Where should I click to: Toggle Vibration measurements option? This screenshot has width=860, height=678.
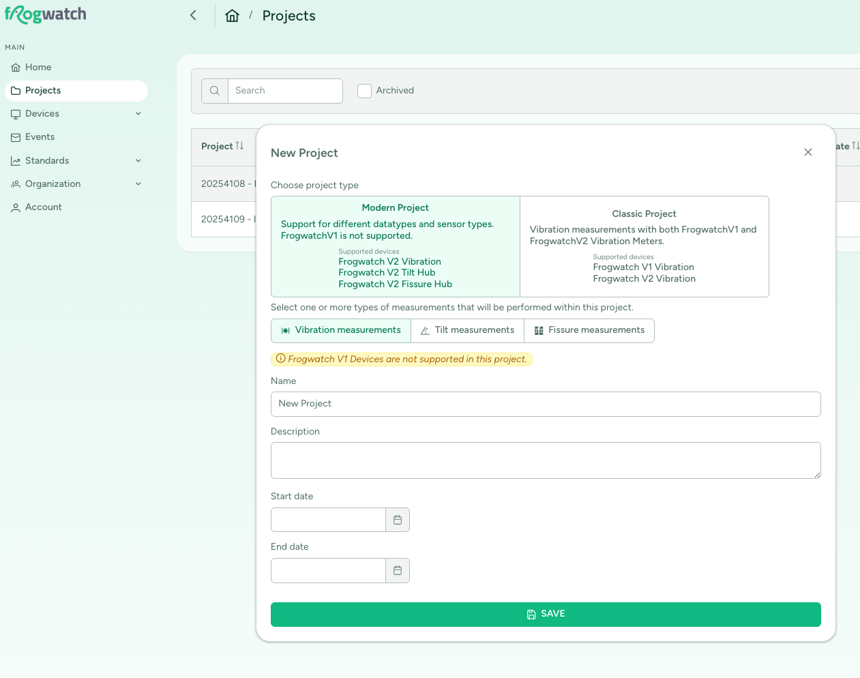(x=341, y=330)
